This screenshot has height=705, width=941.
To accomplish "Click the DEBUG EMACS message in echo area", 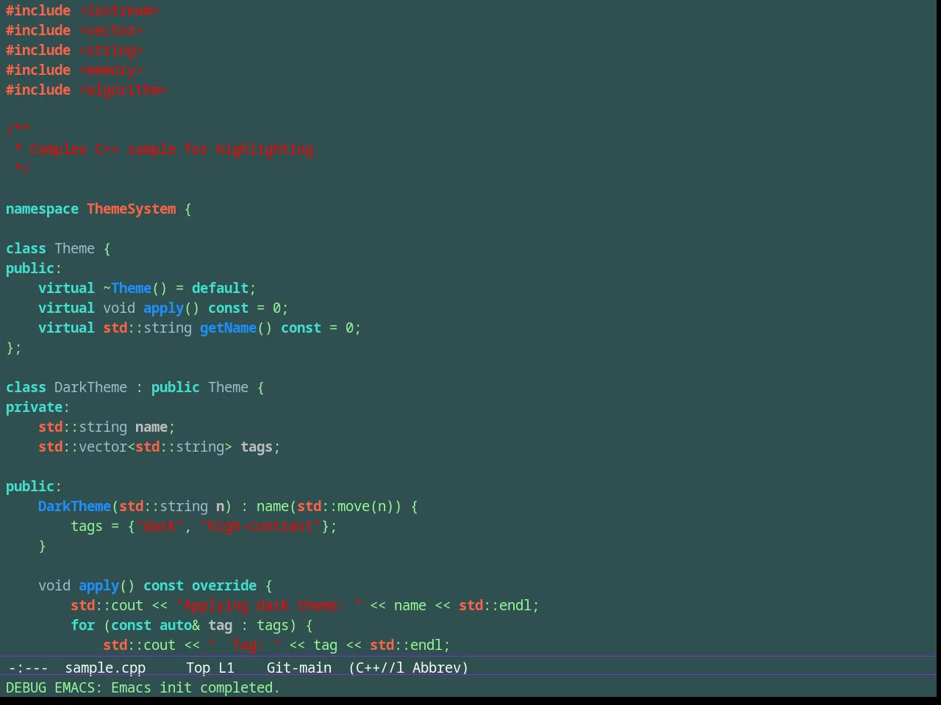I will [x=143, y=687].
